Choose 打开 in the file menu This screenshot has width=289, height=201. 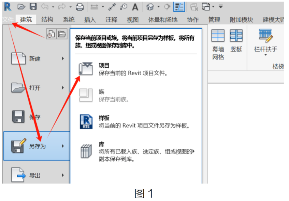[37, 88]
